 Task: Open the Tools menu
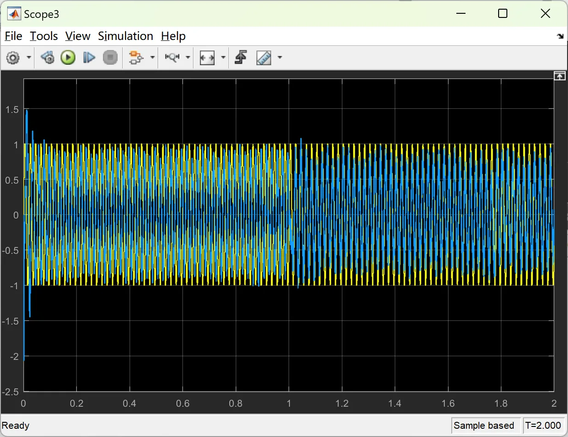pyautogui.click(x=44, y=36)
